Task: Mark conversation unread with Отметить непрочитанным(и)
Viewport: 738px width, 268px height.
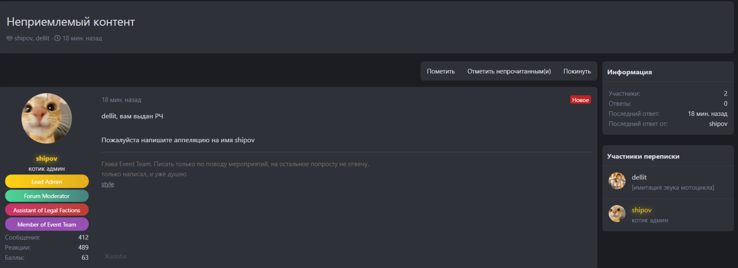Action: 509,71
